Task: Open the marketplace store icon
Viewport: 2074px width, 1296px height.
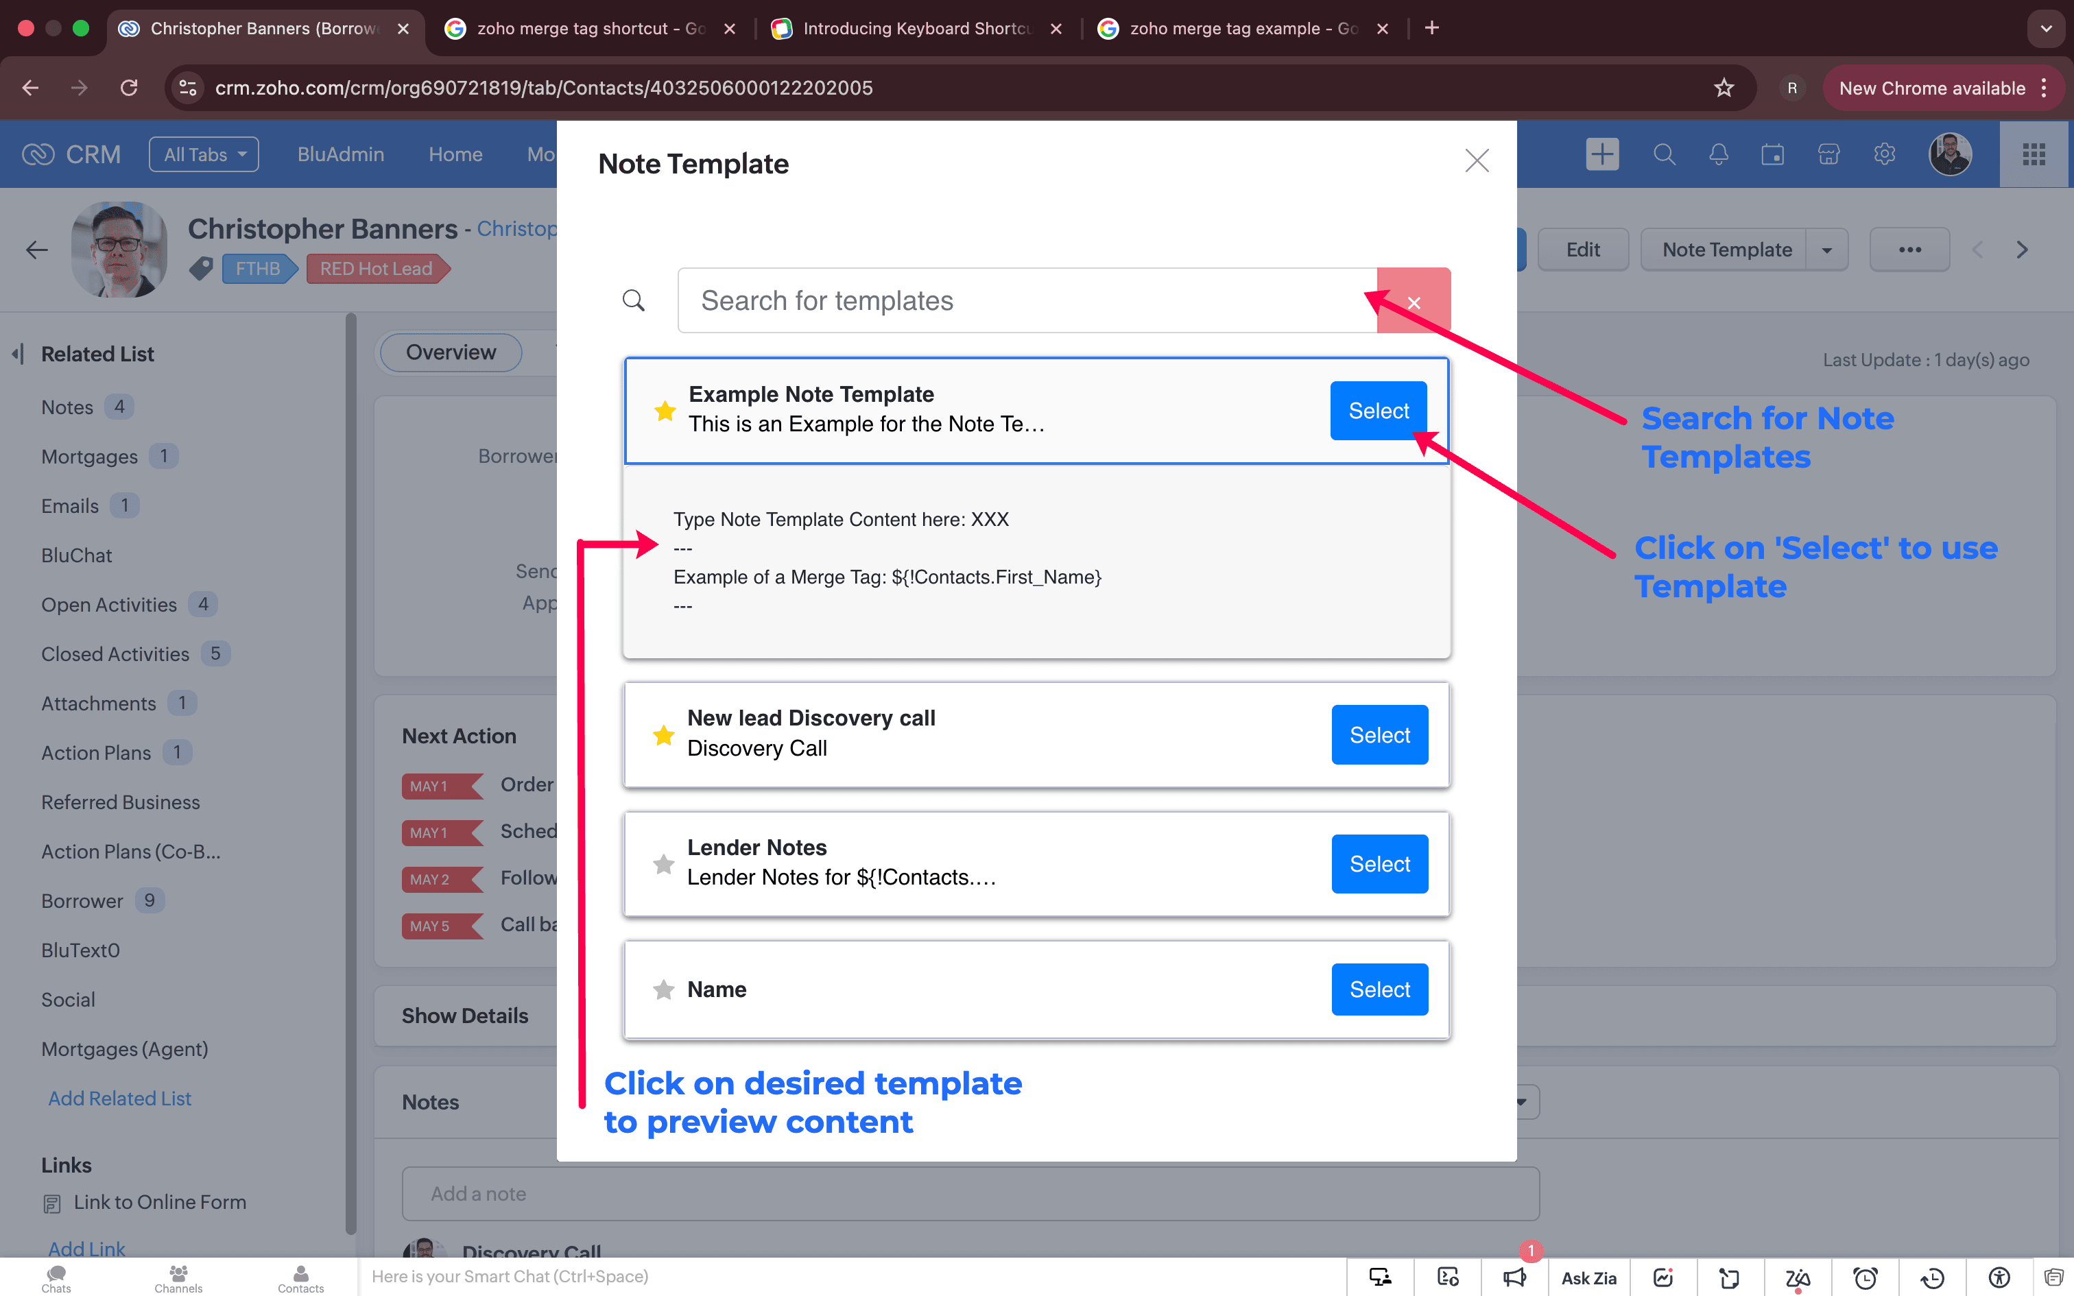Action: coord(1829,154)
